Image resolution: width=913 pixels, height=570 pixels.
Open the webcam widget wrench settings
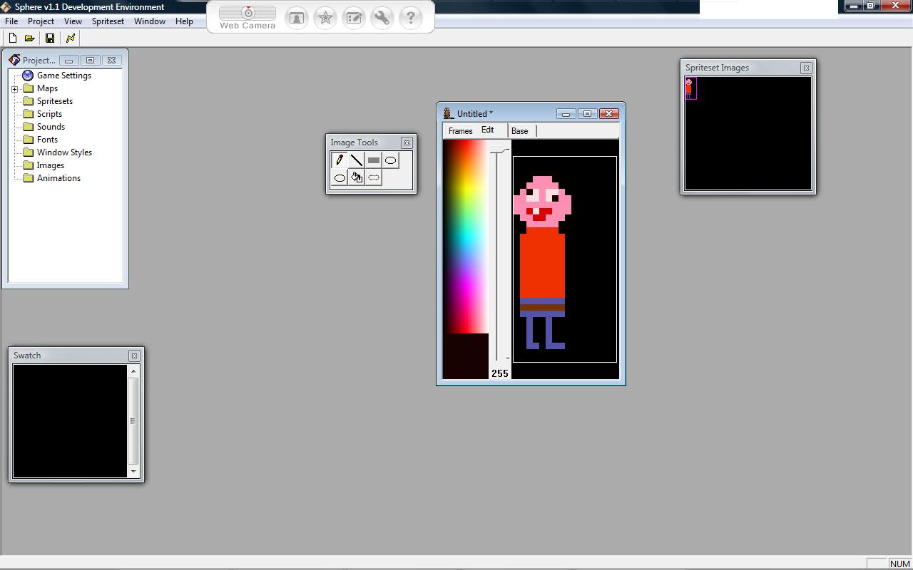(x=382, y=18)
